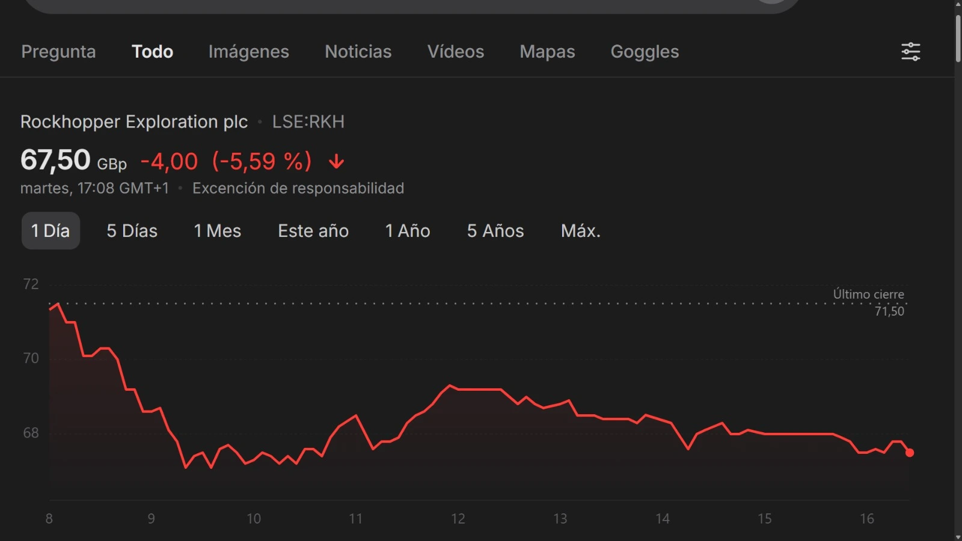
Task: Switch chart to 5 Años range
Action: (495, 231)
